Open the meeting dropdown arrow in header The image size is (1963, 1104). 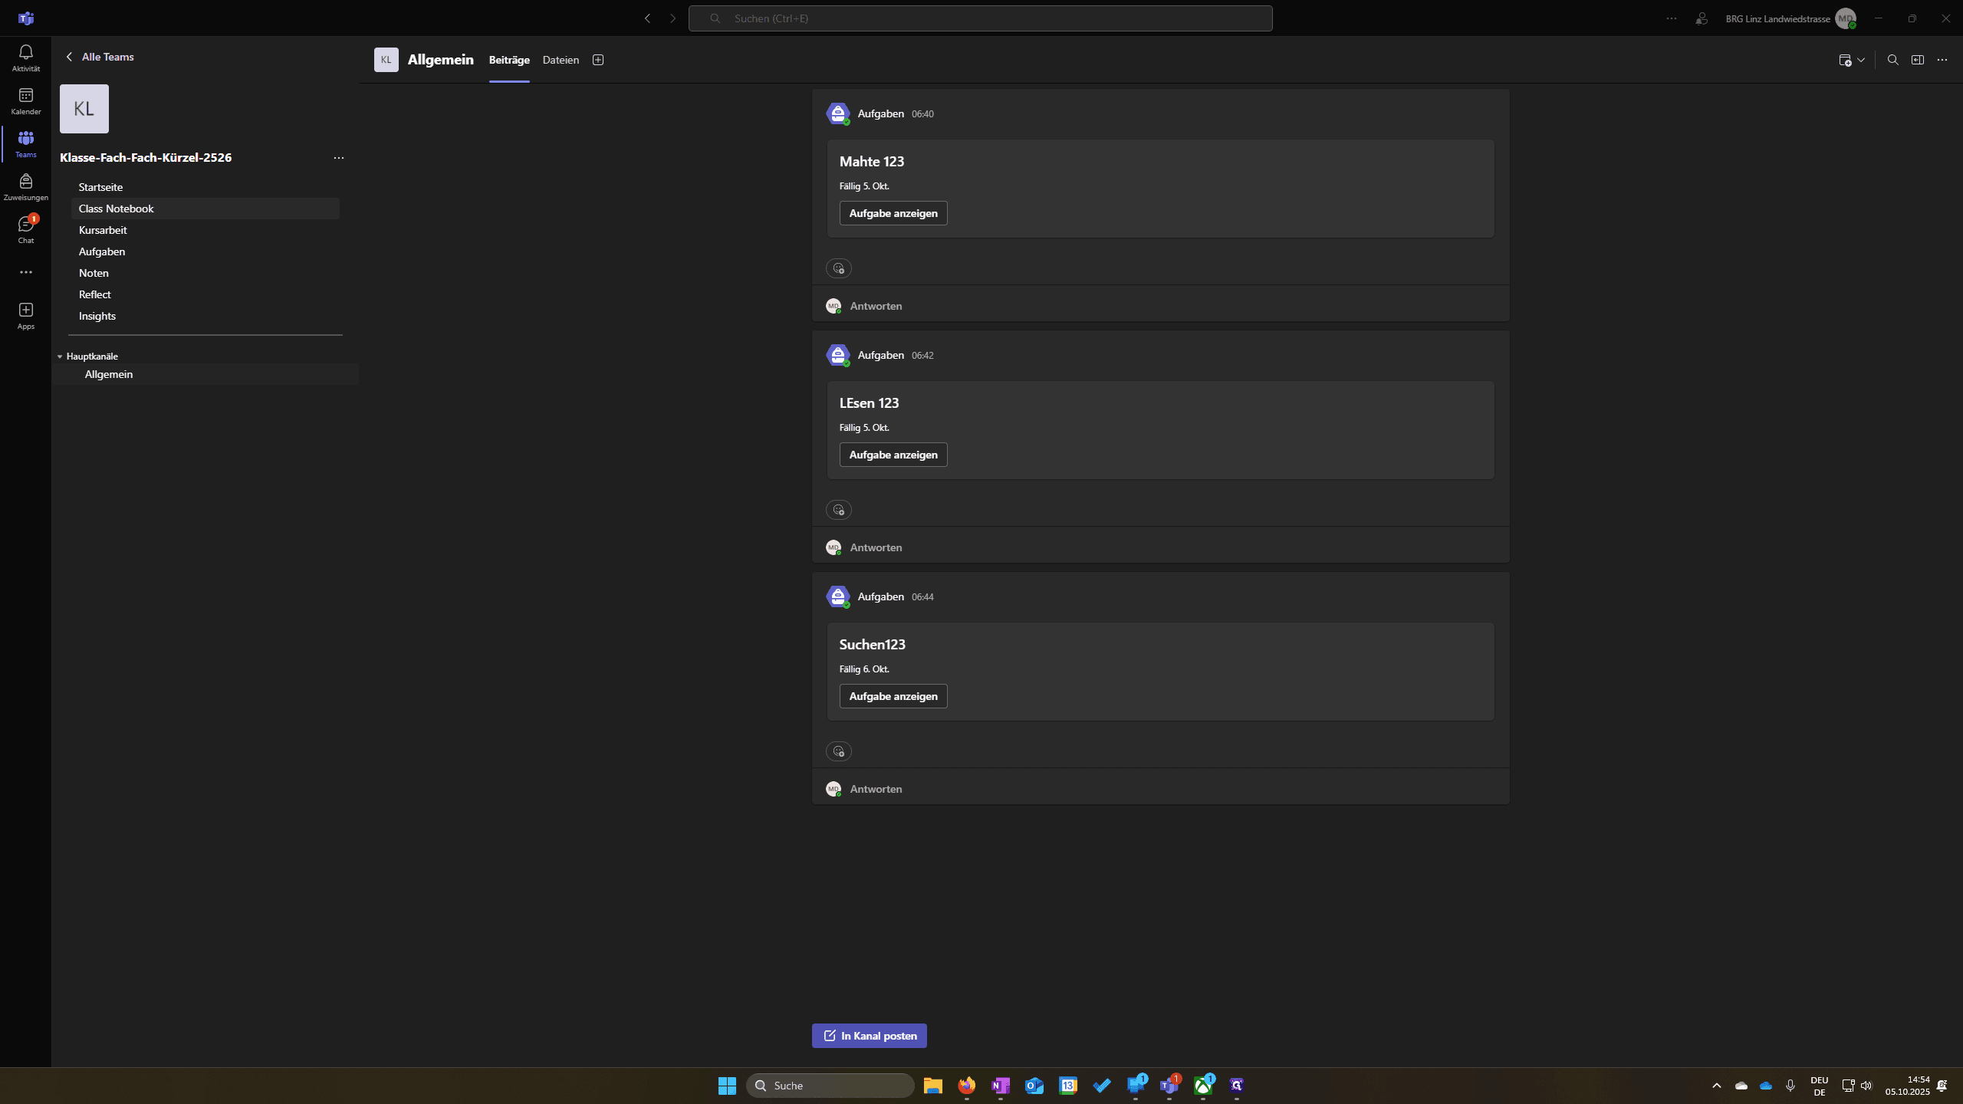click(x=1861, y=60)
